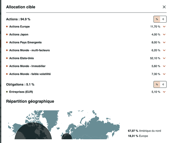Click the 5,60 % value

[x=156, y=66]
